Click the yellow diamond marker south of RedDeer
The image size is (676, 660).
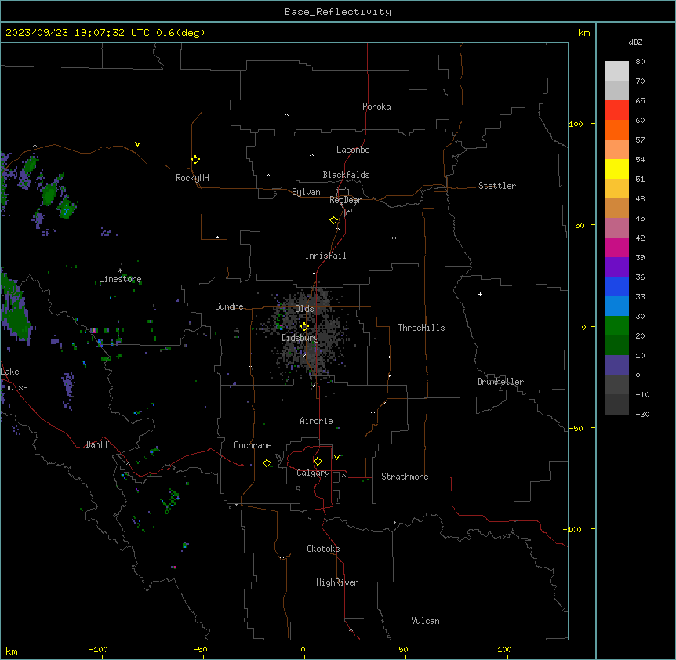click(x=334, y=219)
